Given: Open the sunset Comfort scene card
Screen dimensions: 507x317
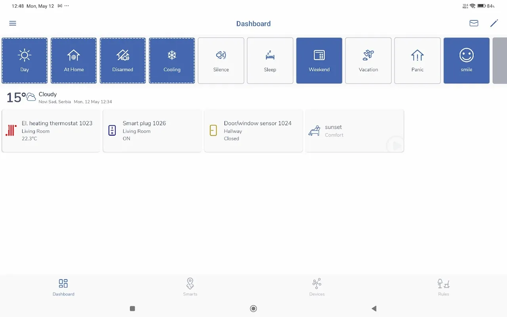Looking at the screenshot, I should (355, 131).
